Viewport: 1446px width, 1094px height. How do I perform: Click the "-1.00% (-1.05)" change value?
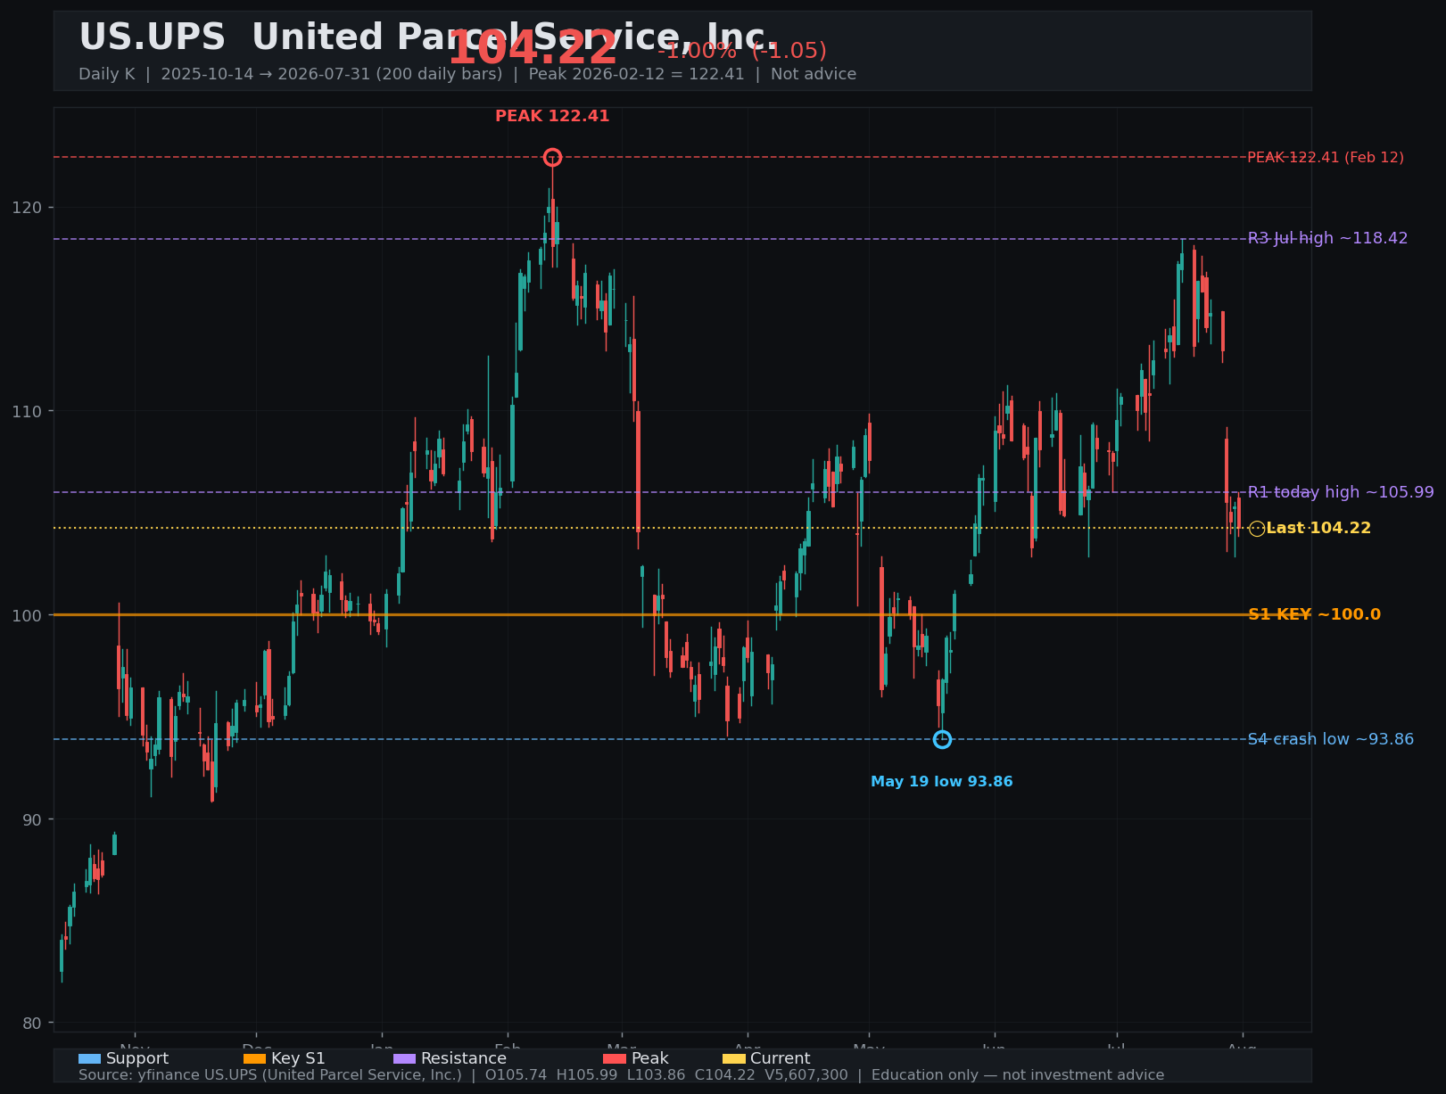tap(742, 51)
